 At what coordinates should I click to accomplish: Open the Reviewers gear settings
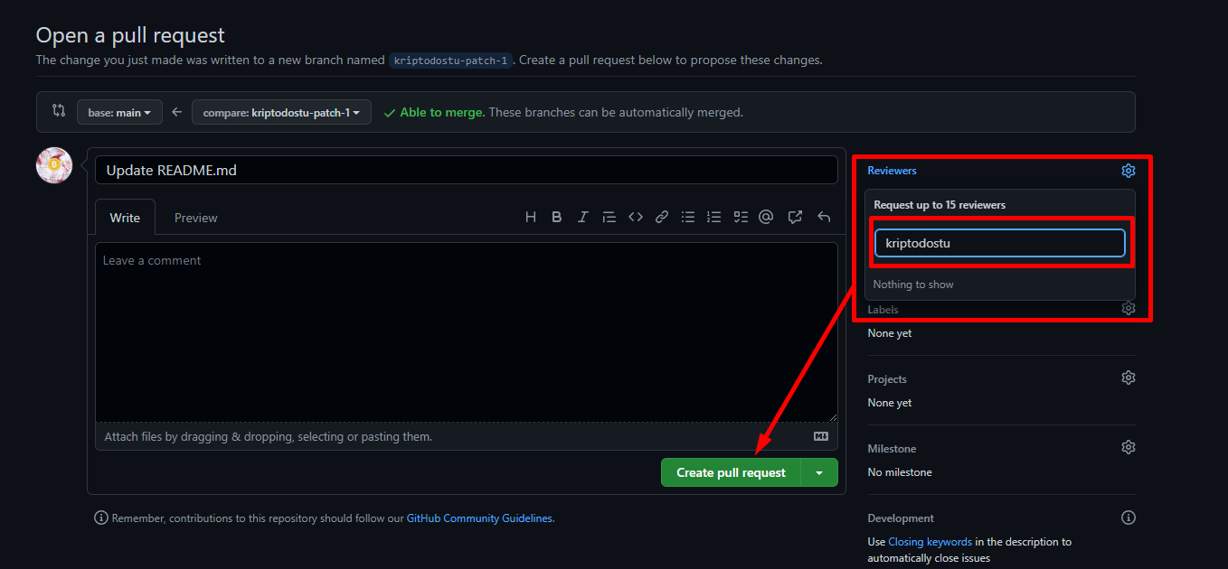[1128, 171]
